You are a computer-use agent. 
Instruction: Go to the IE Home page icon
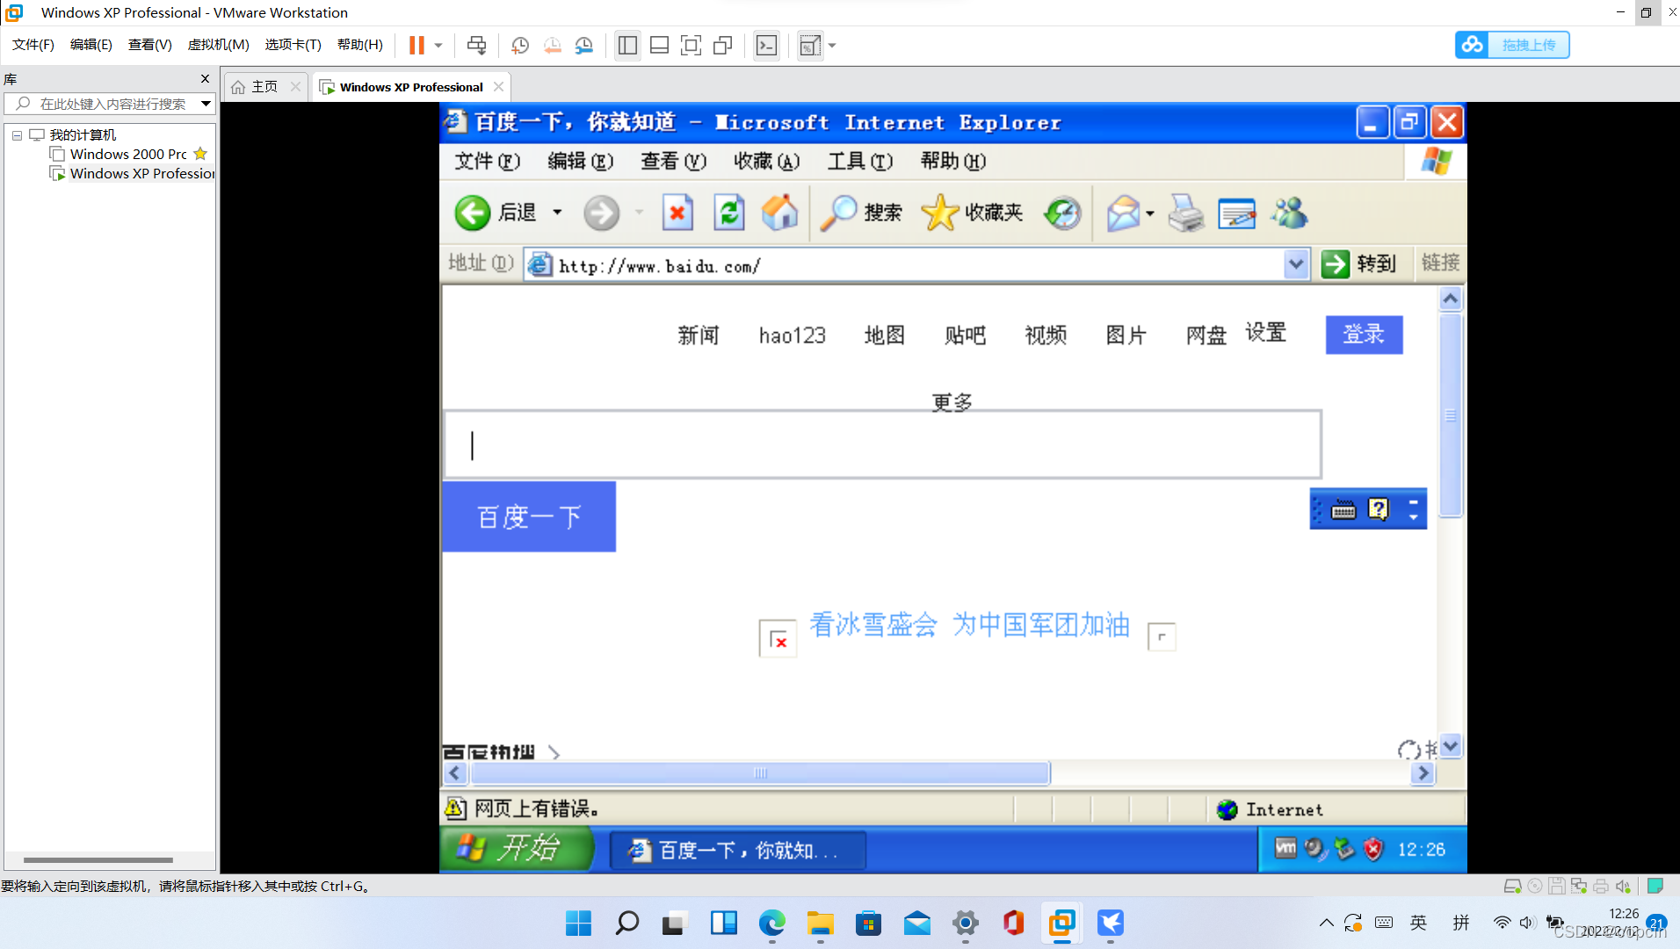[779, 213]
